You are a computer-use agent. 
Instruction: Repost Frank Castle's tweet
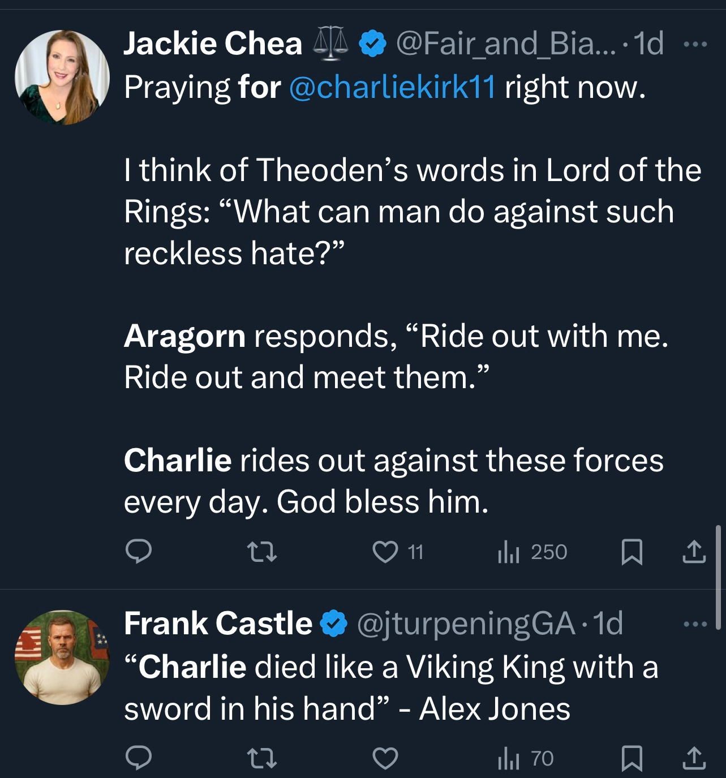263,758
